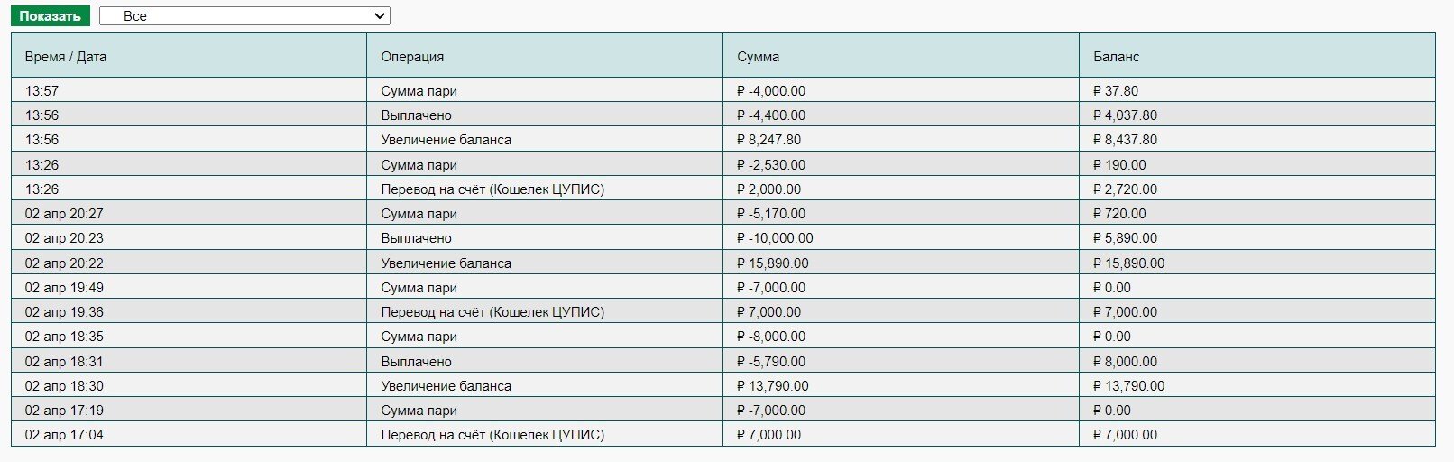This screenshot has height=462, width=1454.
Task: Select the ₽ 8,247.80 amount cell
Action: click(768, 140)
